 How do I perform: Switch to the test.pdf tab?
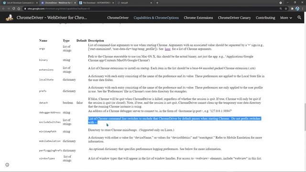click(134, 3)
